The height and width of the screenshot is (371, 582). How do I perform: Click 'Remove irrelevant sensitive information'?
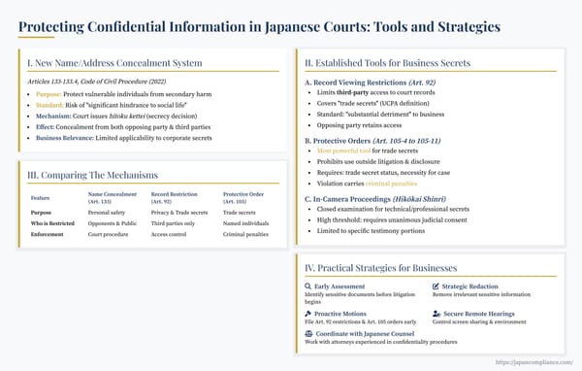click(481, 294)
